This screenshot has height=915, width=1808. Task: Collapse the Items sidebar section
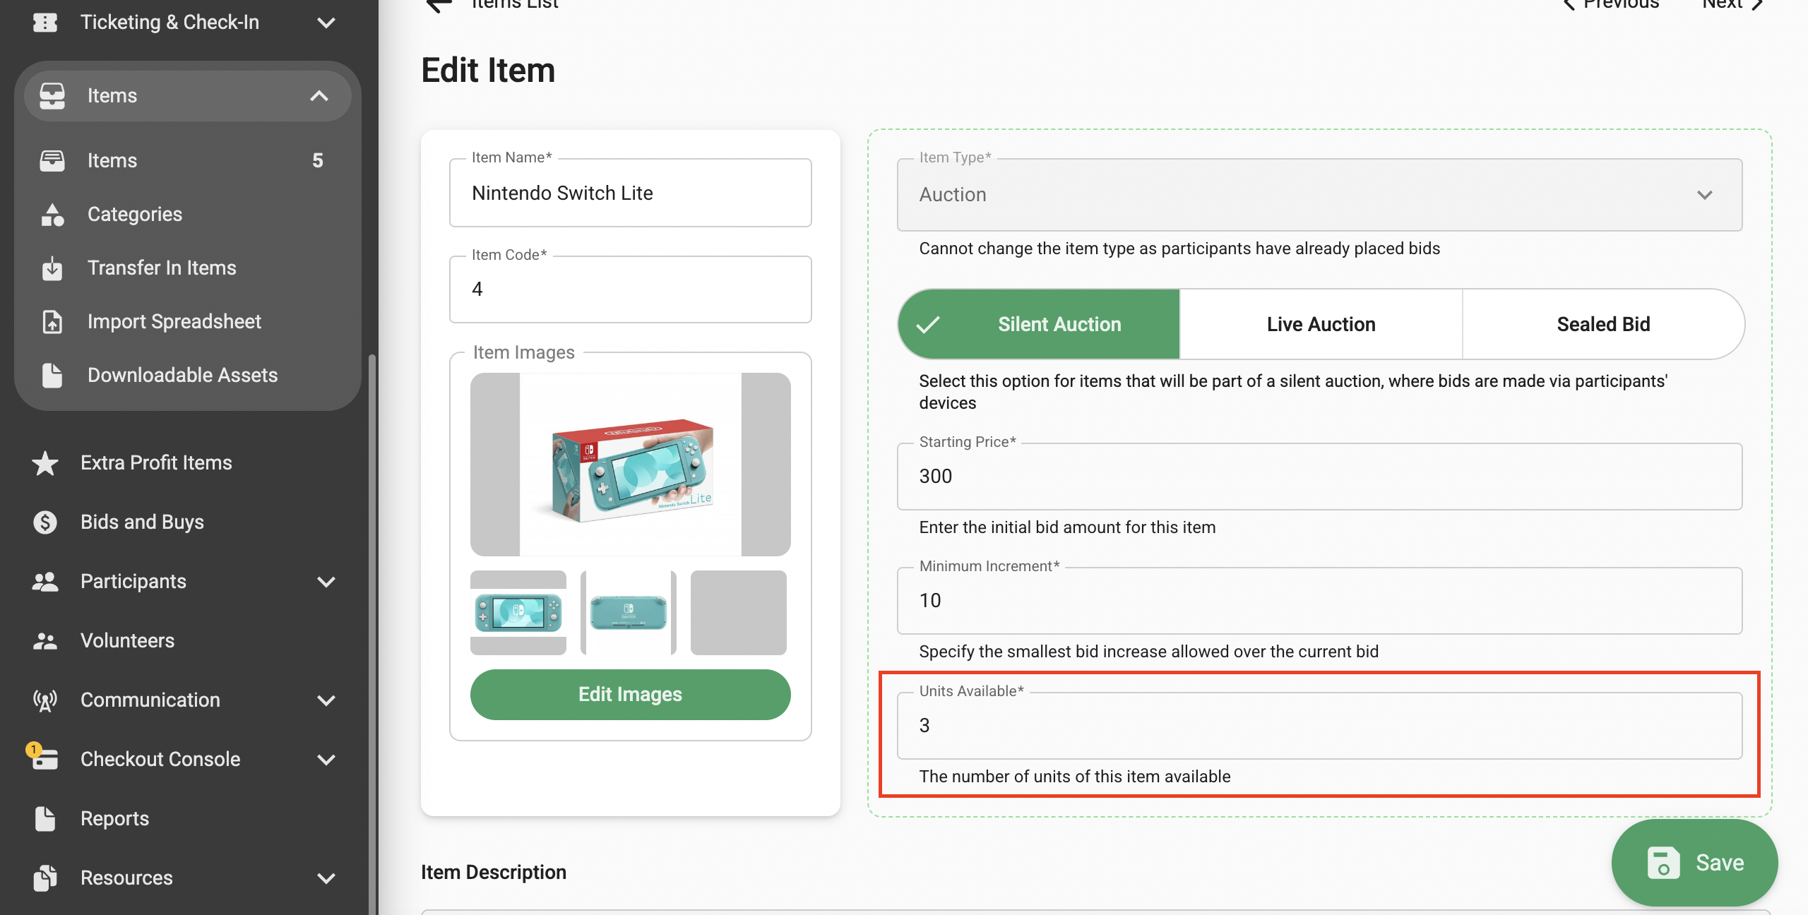coord(319,96)
